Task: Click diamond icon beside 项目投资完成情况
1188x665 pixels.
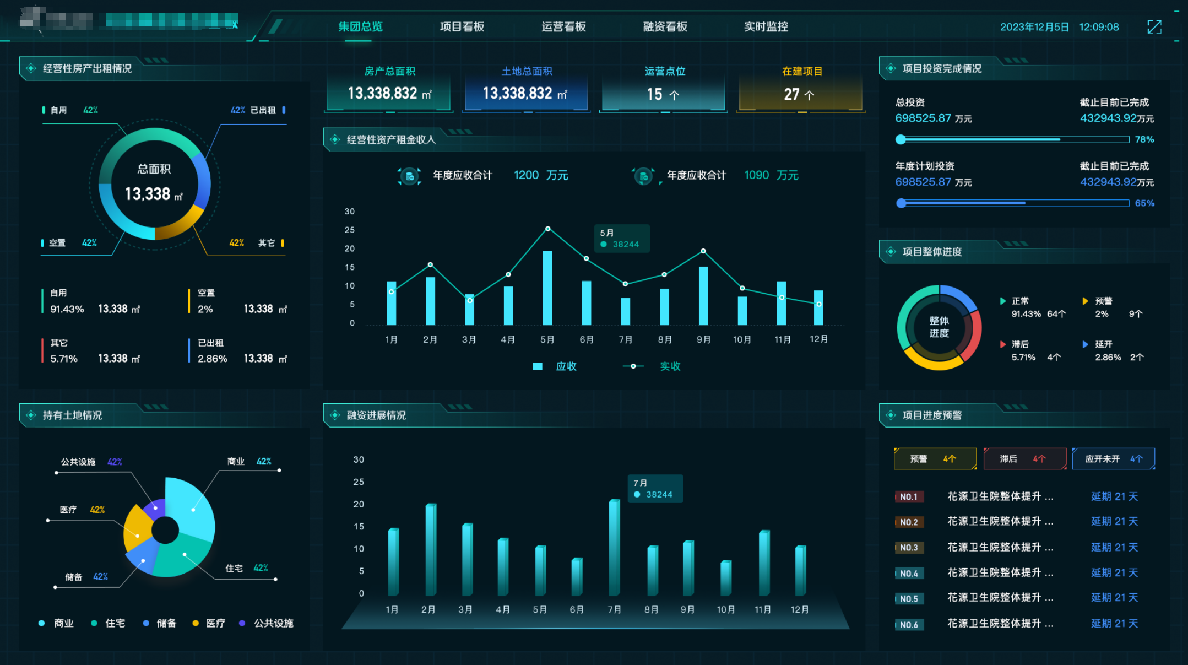Action: (891, 68)
